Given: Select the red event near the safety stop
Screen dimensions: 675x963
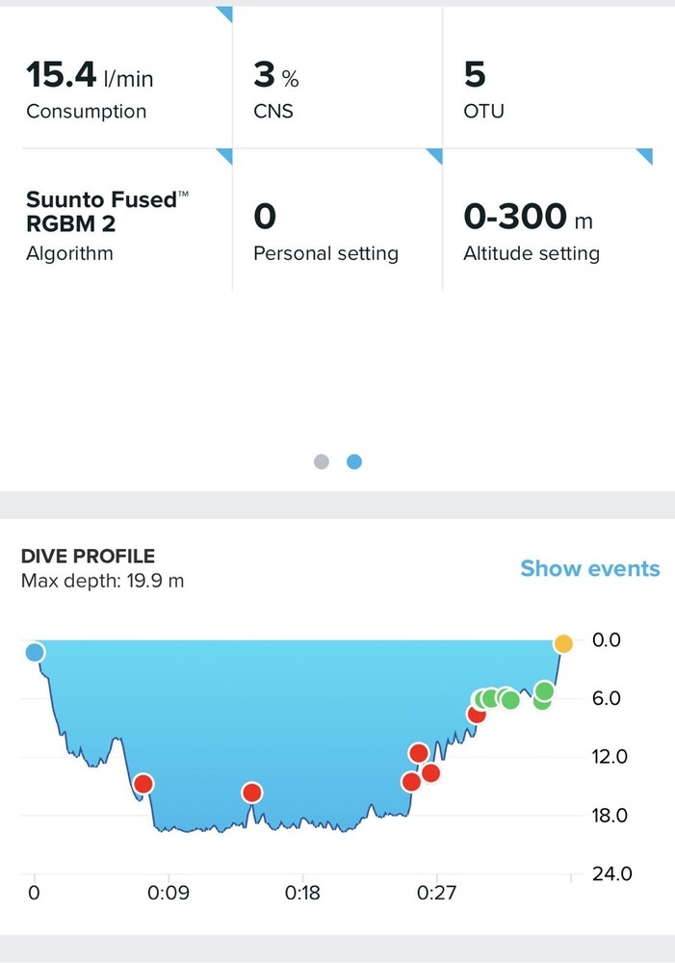Looking at the screenshot, I should pos(476,714).
